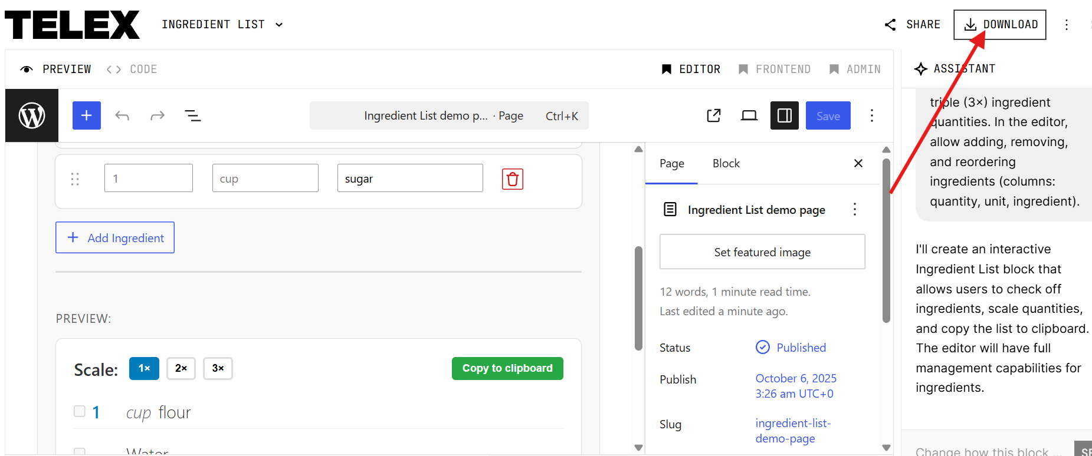Open the editor options three-dot menu
The width and height of the screenshot is (1092, 456).
coord(871,115)
